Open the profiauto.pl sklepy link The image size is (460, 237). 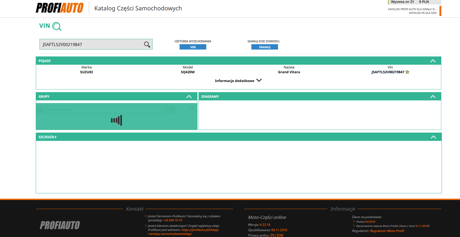click(184, 232)
